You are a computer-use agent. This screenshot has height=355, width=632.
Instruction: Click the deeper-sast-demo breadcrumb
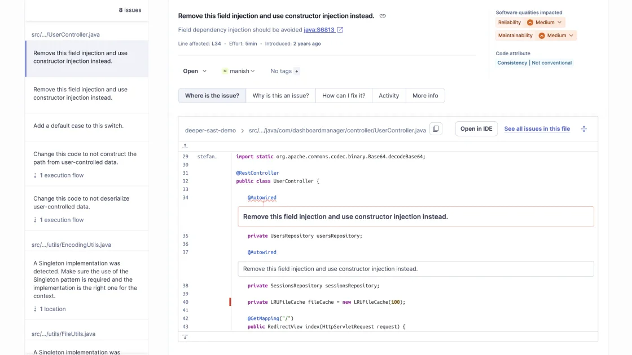(x=210, y=130)
